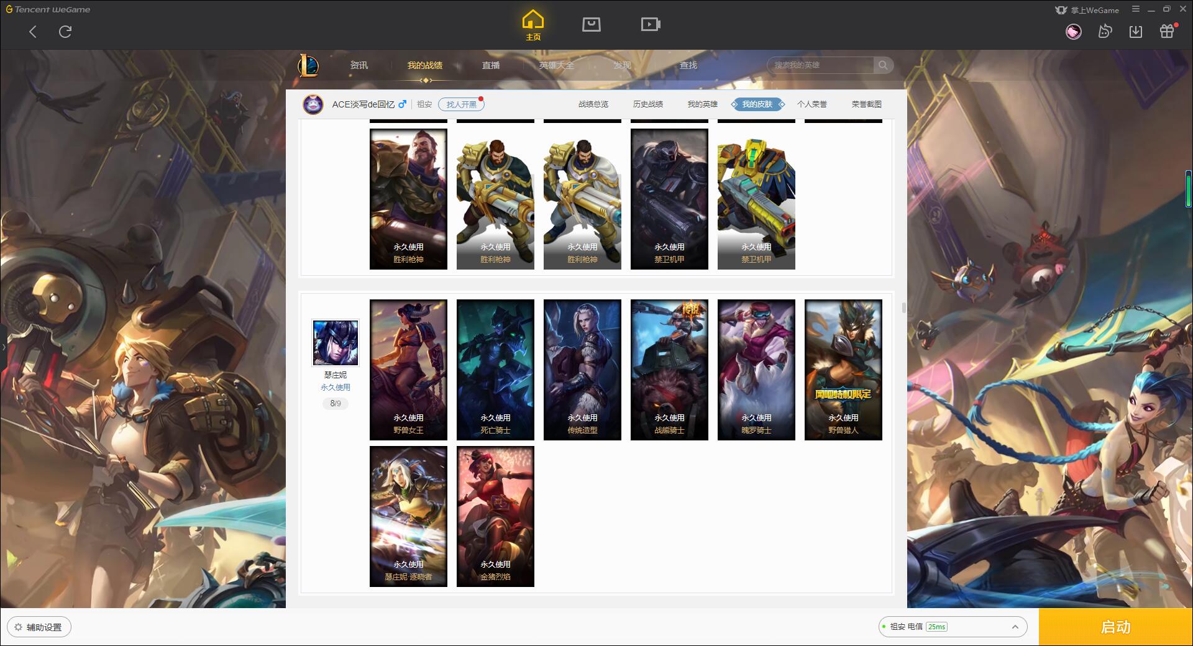Select the 魄罗骑士 skin card
Image resolution: width=1193 pixels, height=646 pixels.
[x=756, y=370]
